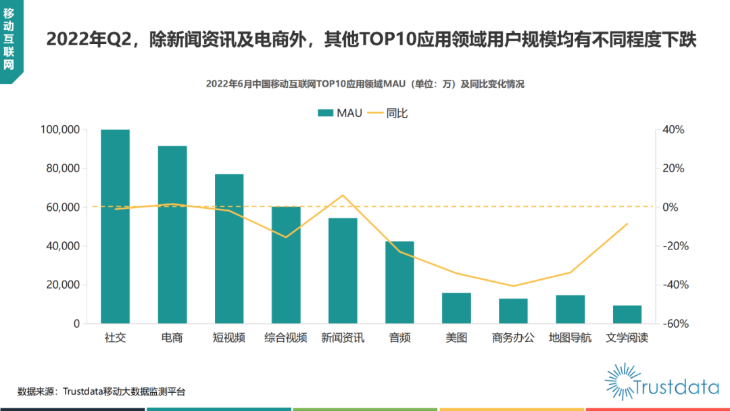Select the 电商 MAU bar
730x411 pixels.
(172, 235)
